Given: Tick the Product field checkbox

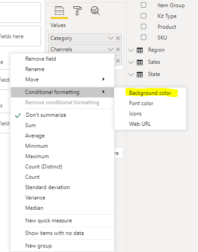Looking at the screenshot, I should tap(144, 27).
